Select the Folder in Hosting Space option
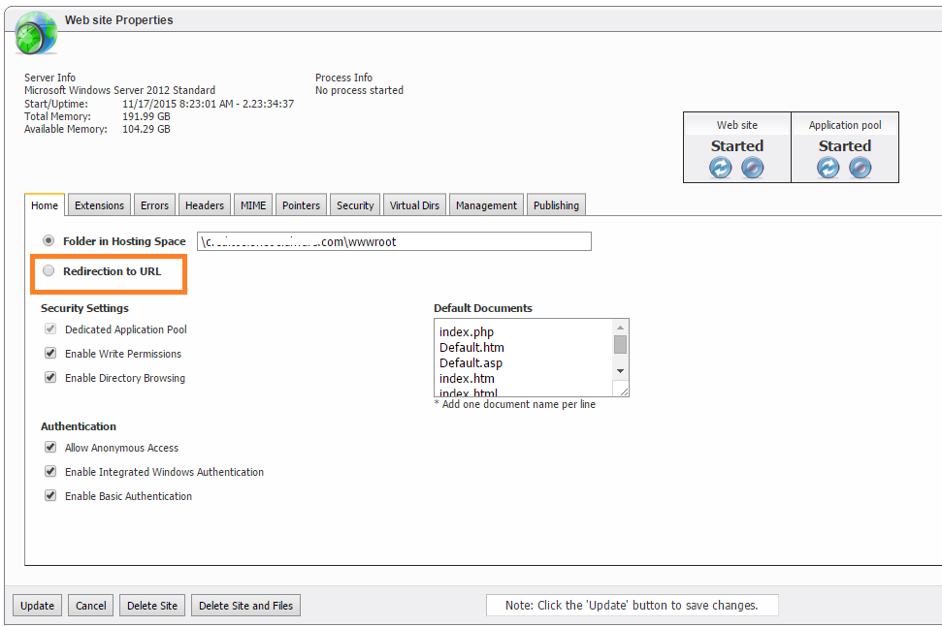 click(x=49, y=240)
